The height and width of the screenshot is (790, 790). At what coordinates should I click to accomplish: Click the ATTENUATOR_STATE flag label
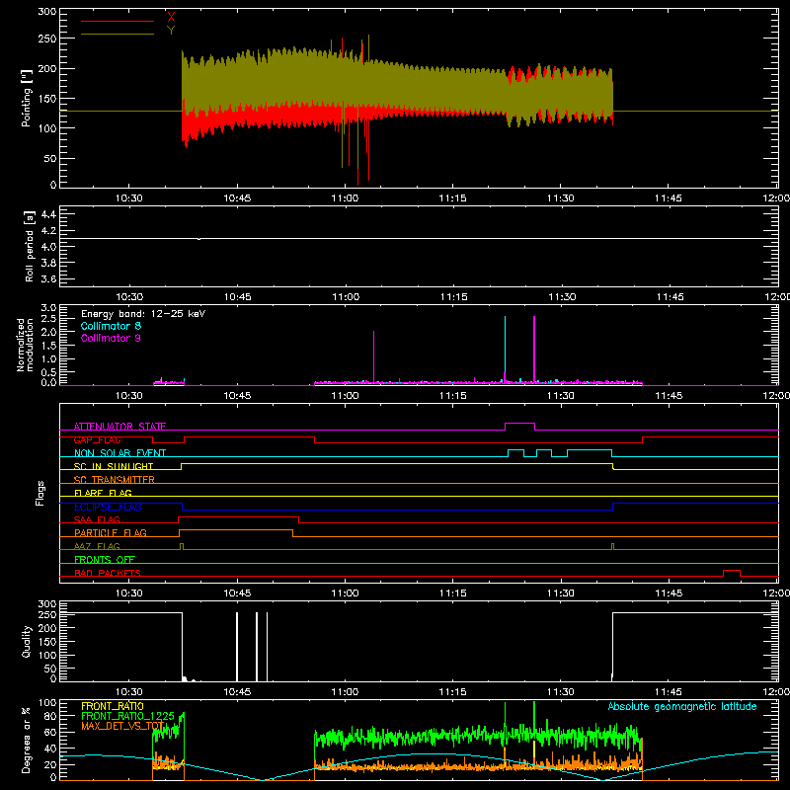(x=119, y=427)
